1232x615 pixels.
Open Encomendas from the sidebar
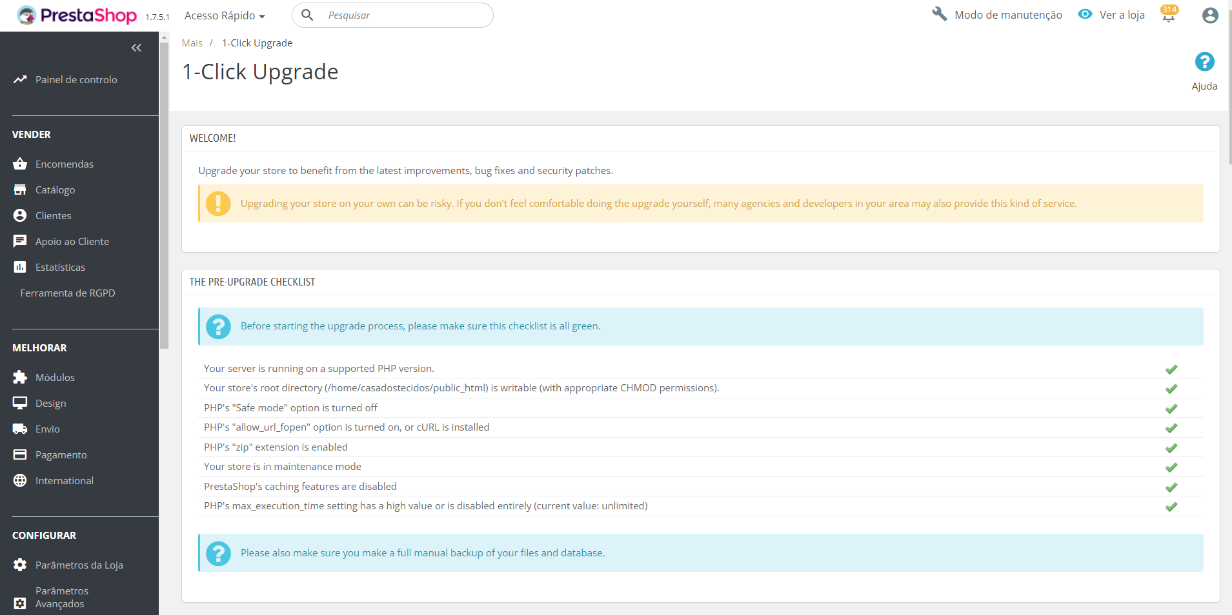point(64,164)
